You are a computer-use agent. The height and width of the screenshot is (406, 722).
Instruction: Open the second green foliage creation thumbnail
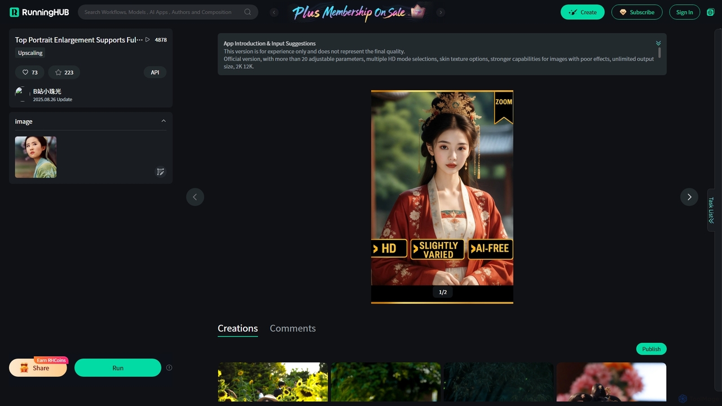386,382
